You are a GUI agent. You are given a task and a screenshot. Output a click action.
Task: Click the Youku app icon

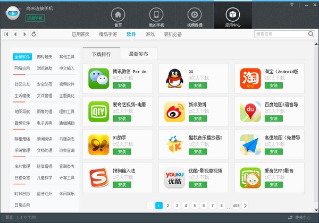coord(174,178)
